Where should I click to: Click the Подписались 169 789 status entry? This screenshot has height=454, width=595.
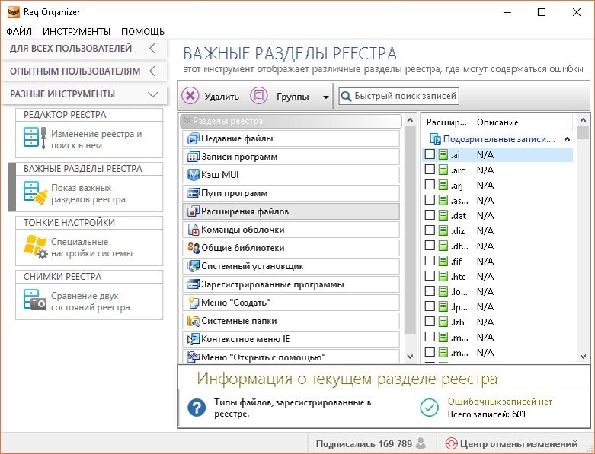(371, 443)
